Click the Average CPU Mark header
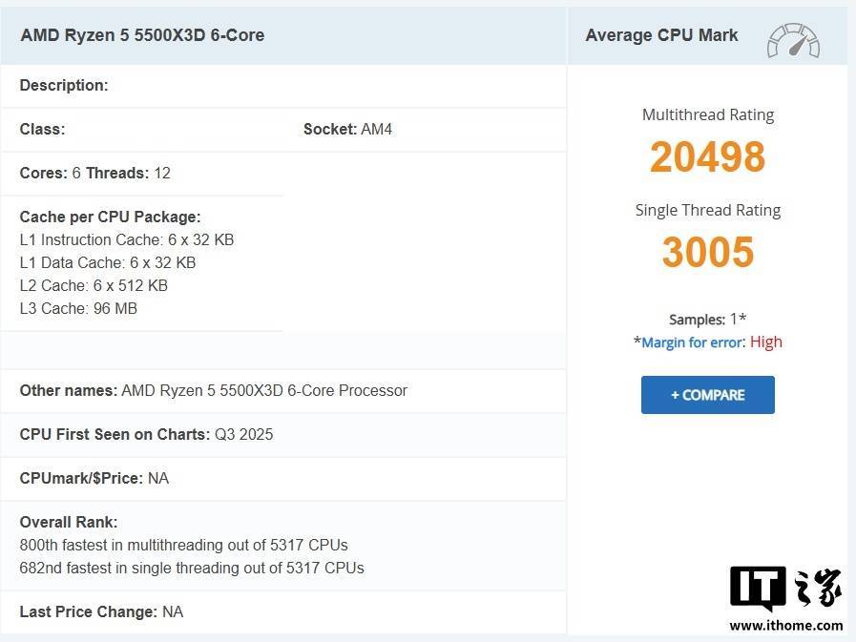Viewport: 856px width, 642px height. pyautogui.click(x=661, y=35)
